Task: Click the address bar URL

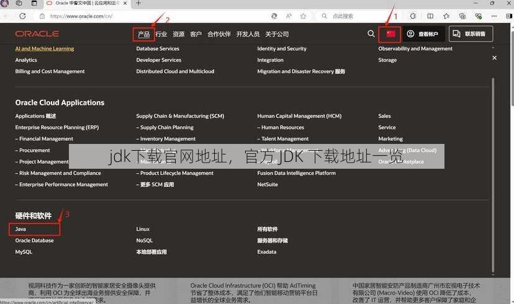Action: point(81,16)
